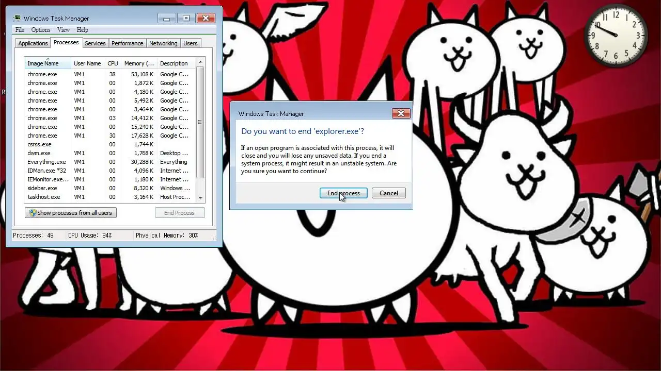Viewport: 661px width, 371px height.
Task: Click the 8,320 K memory cell
Action: click(x=144, y=188)
